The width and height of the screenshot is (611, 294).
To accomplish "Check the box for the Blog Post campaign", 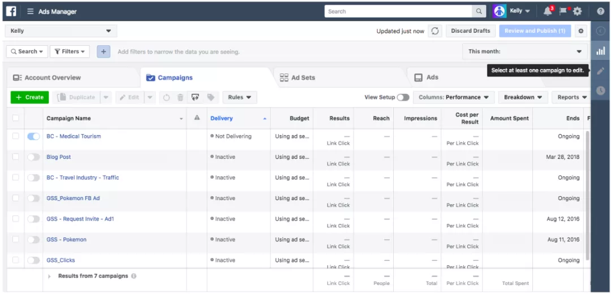I will (x=16, y=157).
